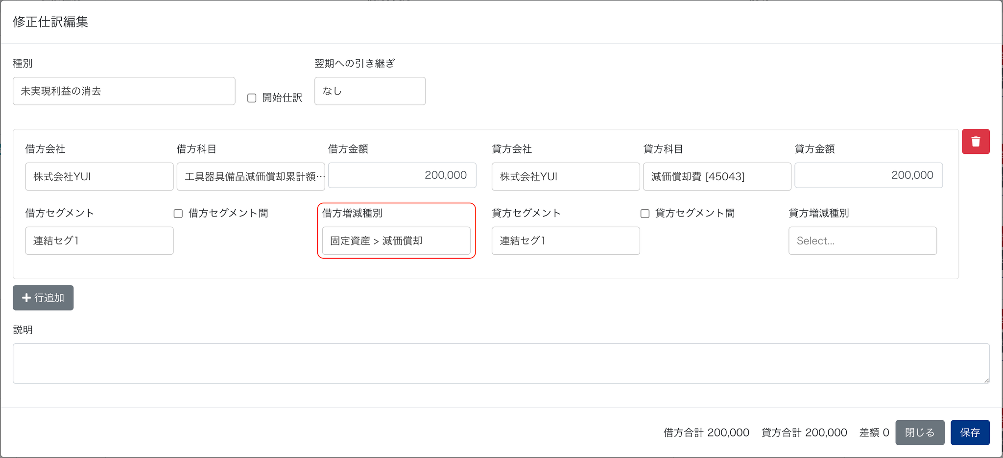Click the 貸方金額 amount field
Viewport: 1003px width, 458px height.
[x=868, y=175]
